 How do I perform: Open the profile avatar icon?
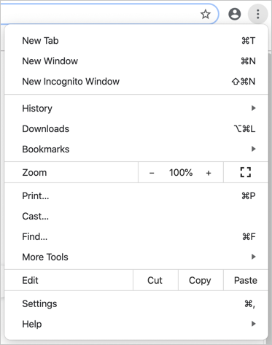pyautogui.click(x=234, y=14)
